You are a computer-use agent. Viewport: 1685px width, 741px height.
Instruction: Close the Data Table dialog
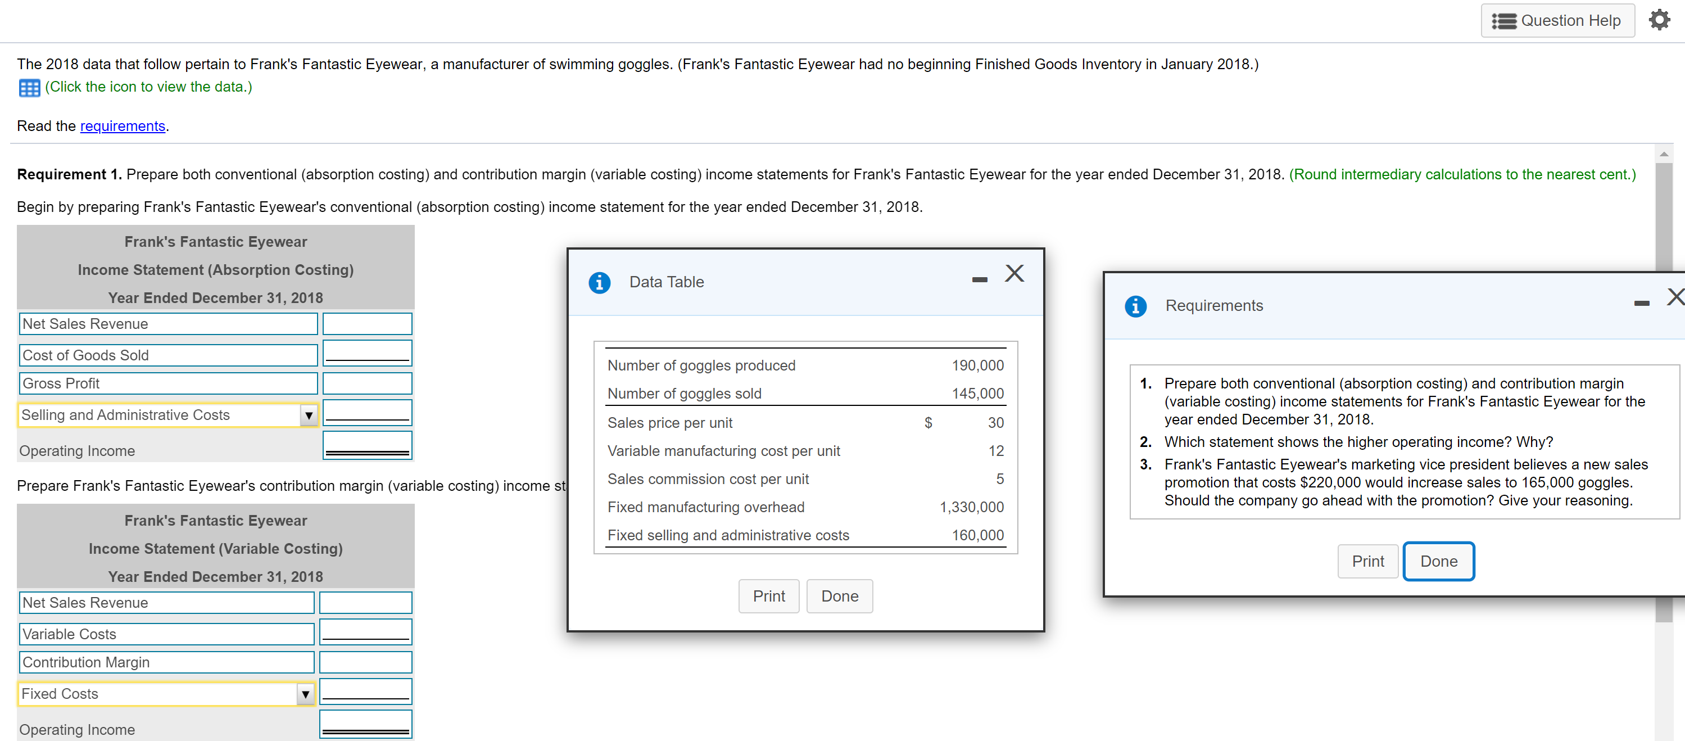tap(1014, 273)
